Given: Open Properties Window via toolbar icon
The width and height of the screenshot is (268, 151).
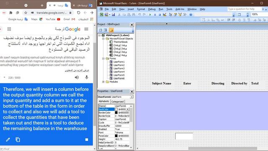Looking at the screenshot, I should tap(175, 15).
